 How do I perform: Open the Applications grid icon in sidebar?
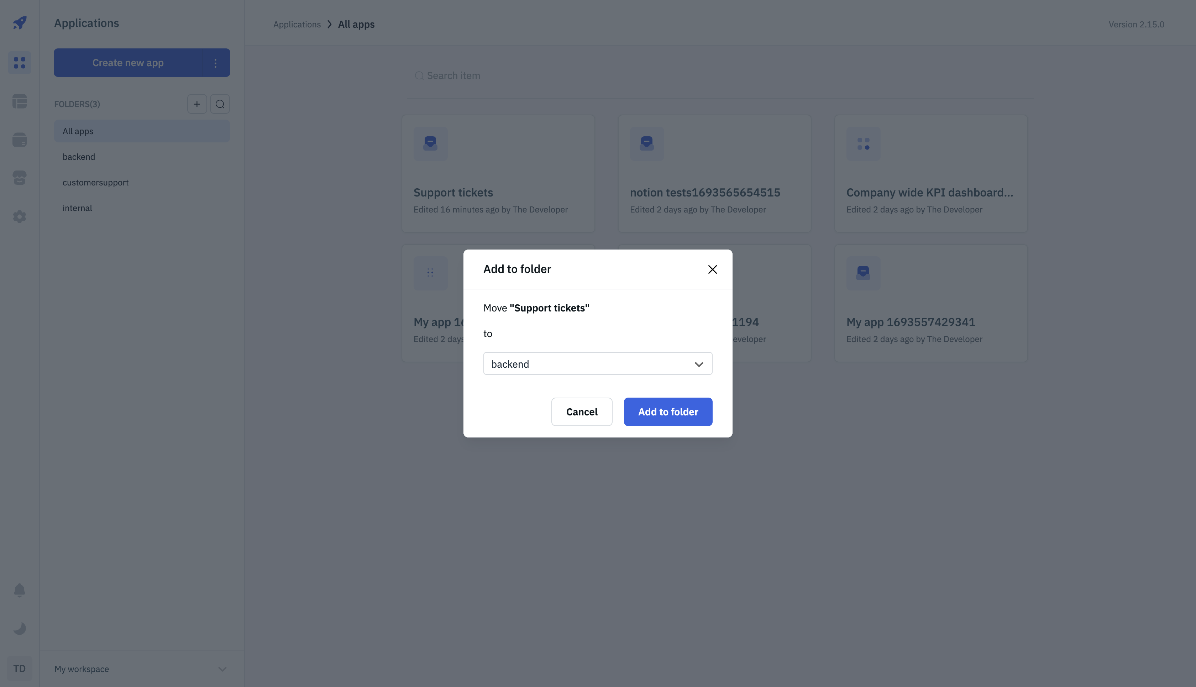click(x=19, y=62)
